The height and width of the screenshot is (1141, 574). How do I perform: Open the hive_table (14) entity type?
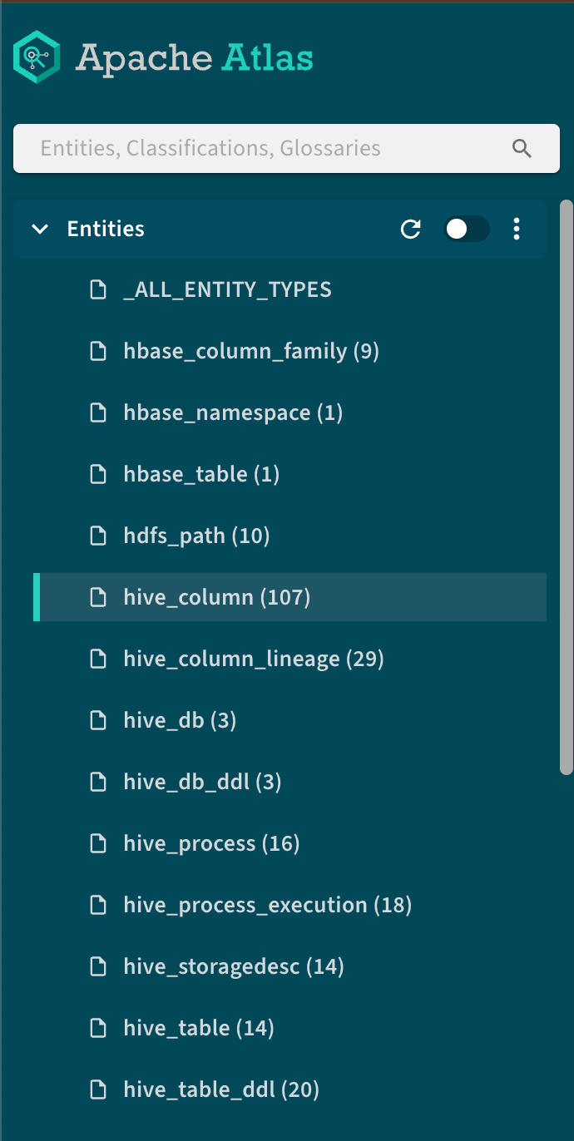[x=198, y=1028]
